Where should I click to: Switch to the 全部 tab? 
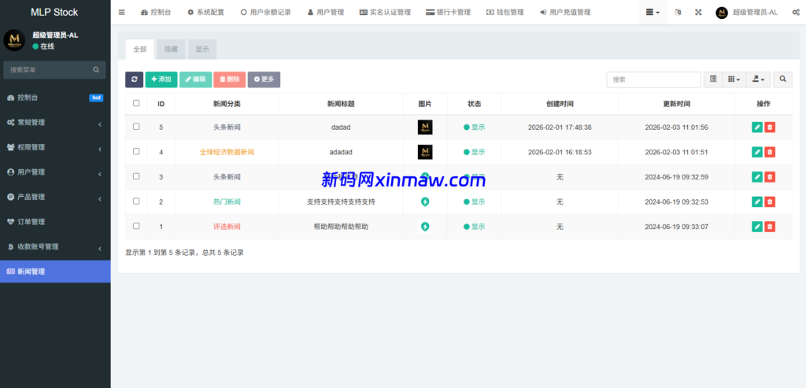click(x=140, y=50)
